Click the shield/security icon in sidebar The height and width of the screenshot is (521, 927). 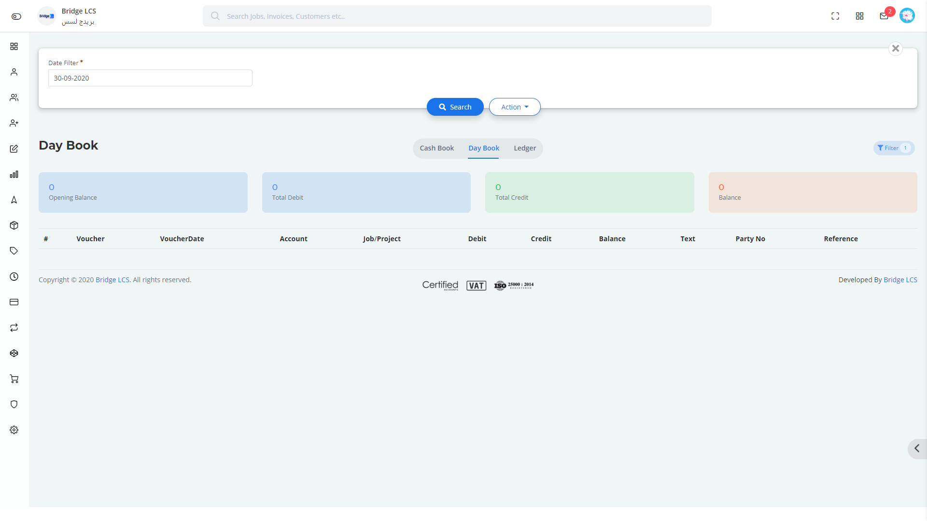(x=14, y=404)
